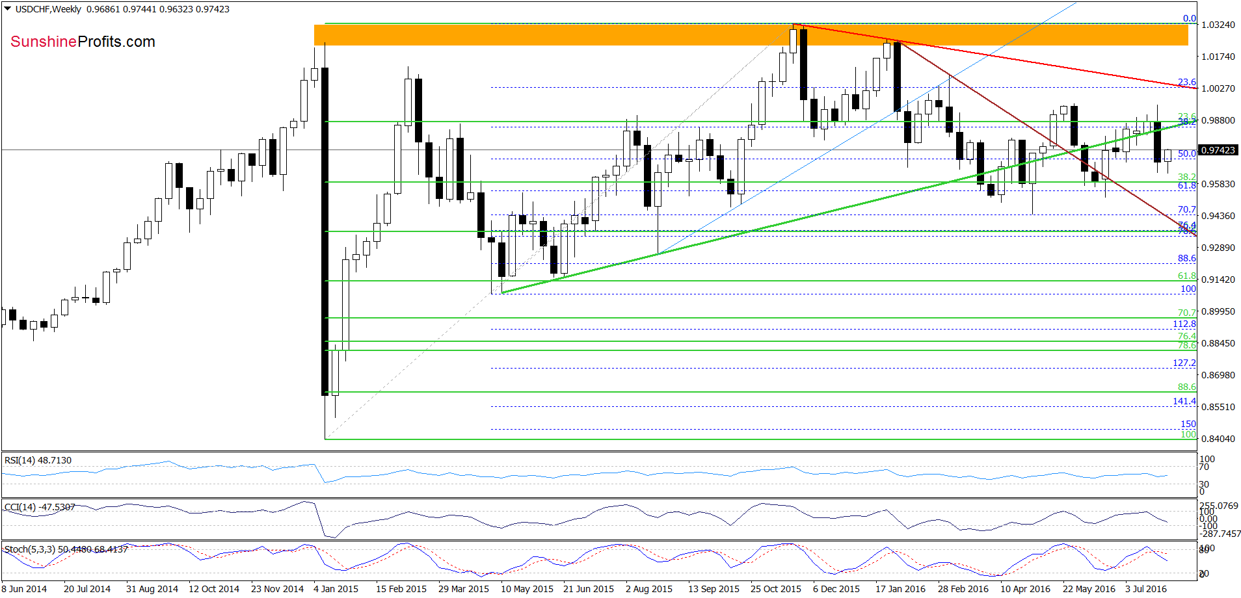Click the 15 Feb 2015 date label
Viewport: 1241px width, 598px height.
(401, 589)
